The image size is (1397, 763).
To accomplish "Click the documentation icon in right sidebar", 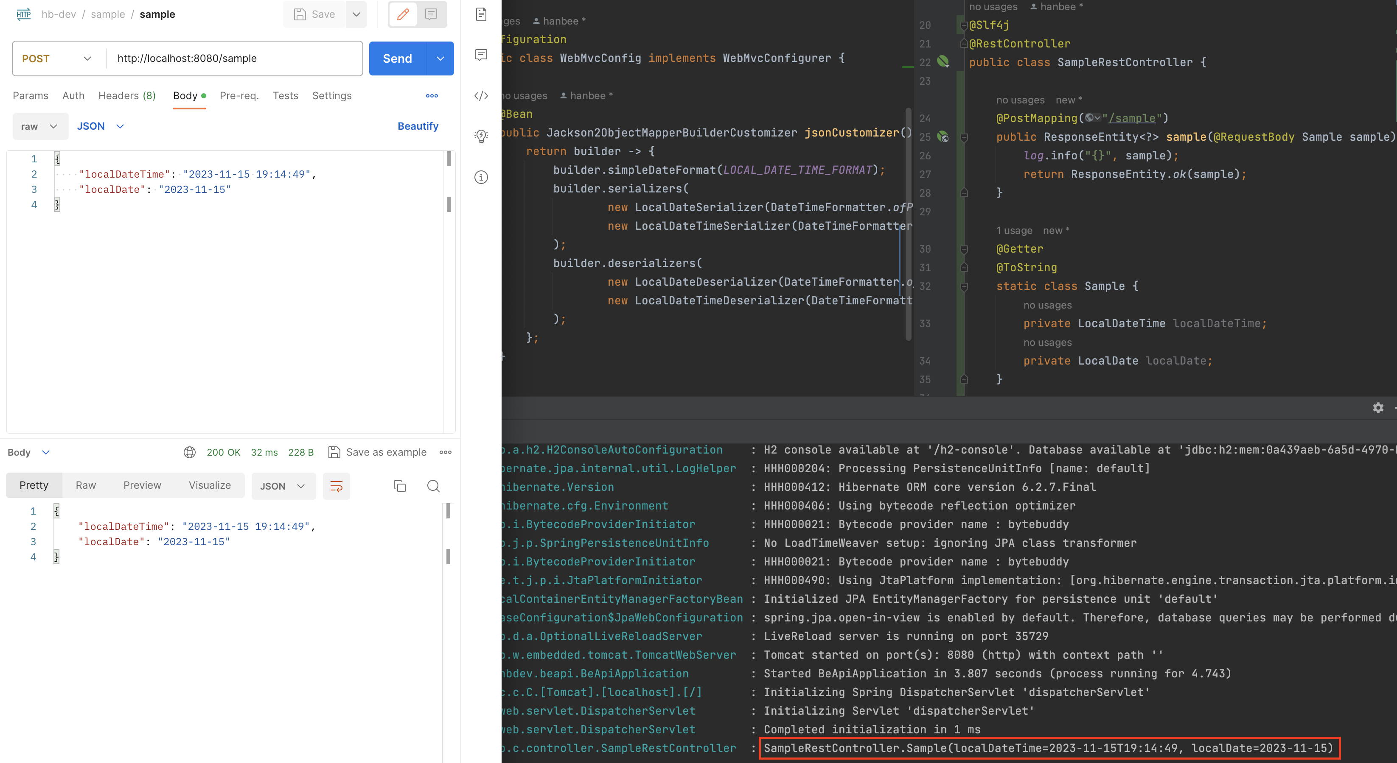I will 481,14.
